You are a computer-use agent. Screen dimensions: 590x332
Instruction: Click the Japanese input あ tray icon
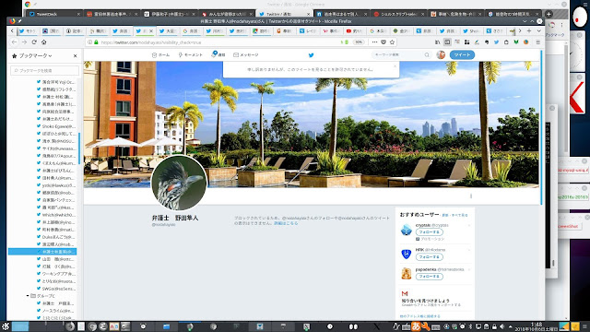coord(416,326)
